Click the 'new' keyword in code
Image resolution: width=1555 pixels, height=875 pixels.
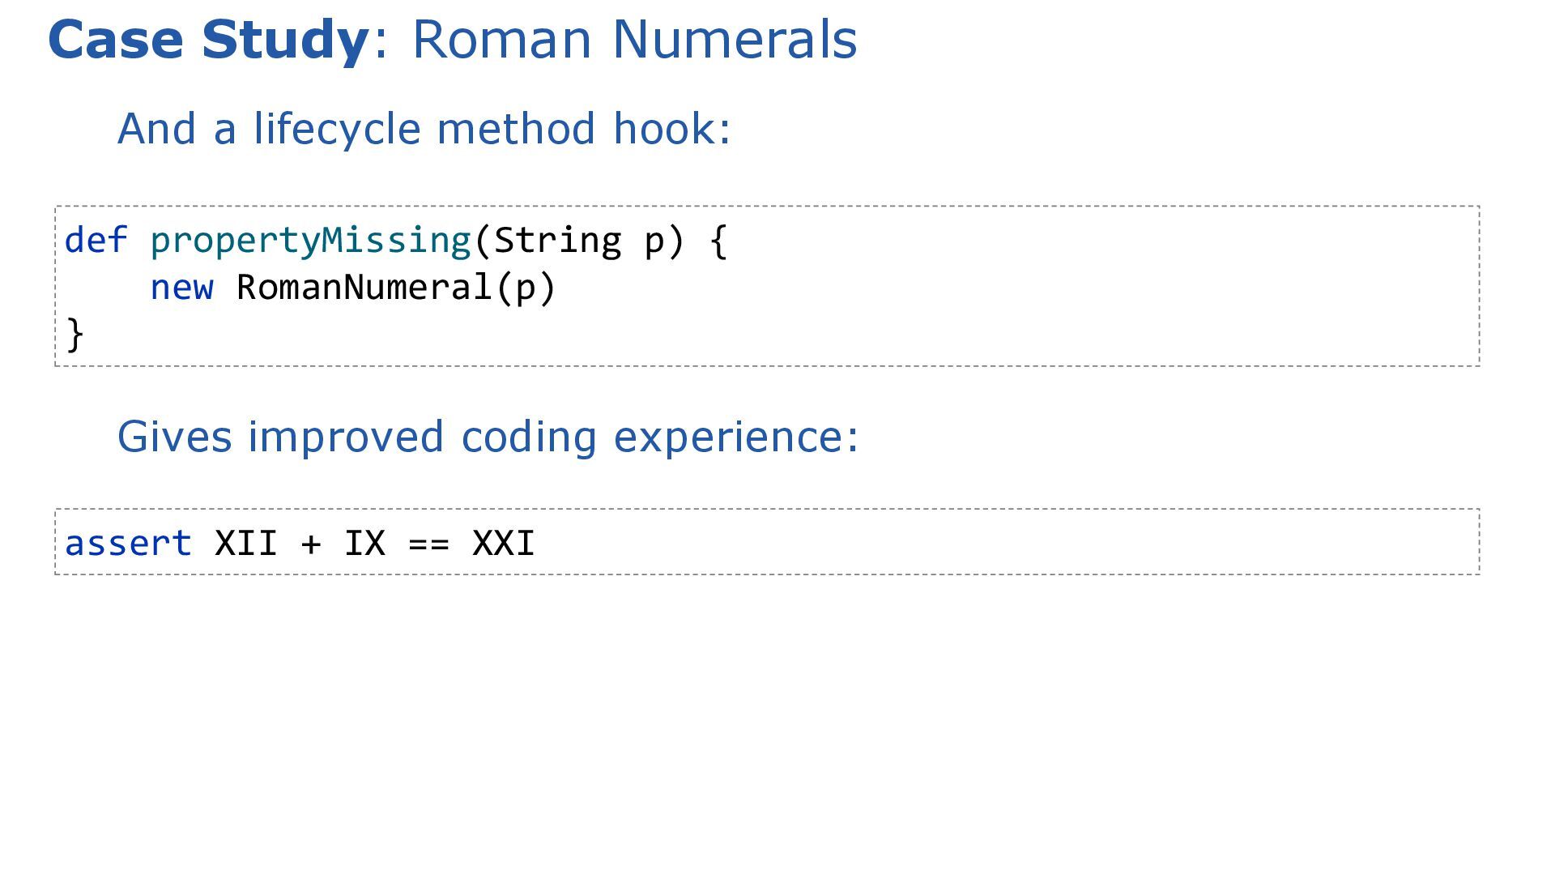click(181, 288)
